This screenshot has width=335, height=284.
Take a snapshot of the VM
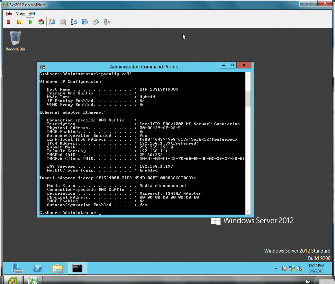(x=52, y=22)
